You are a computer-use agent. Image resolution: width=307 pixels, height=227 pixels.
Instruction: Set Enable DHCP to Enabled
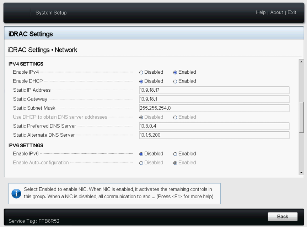click(175, 81)
